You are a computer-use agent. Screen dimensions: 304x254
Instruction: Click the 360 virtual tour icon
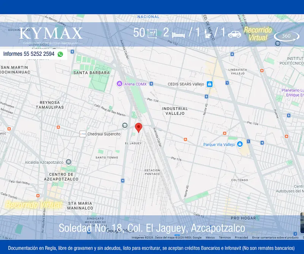point(287,36)
